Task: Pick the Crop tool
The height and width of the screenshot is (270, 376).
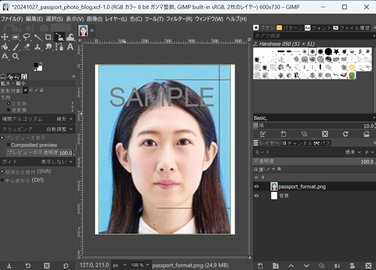Action: [x=48, y=37]
